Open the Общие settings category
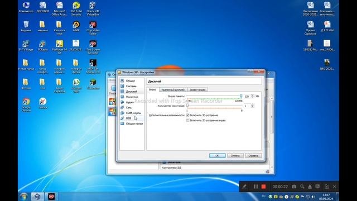The width and height of the screenshot is (357, 201). pos(132,80)
